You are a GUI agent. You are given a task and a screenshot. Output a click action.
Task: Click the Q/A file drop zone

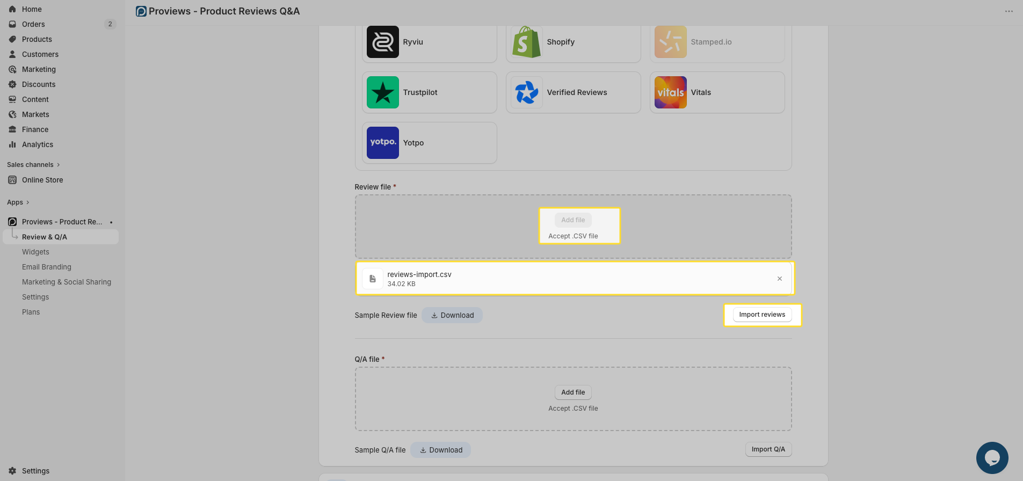pyautogui.click(x=573, y=399)
